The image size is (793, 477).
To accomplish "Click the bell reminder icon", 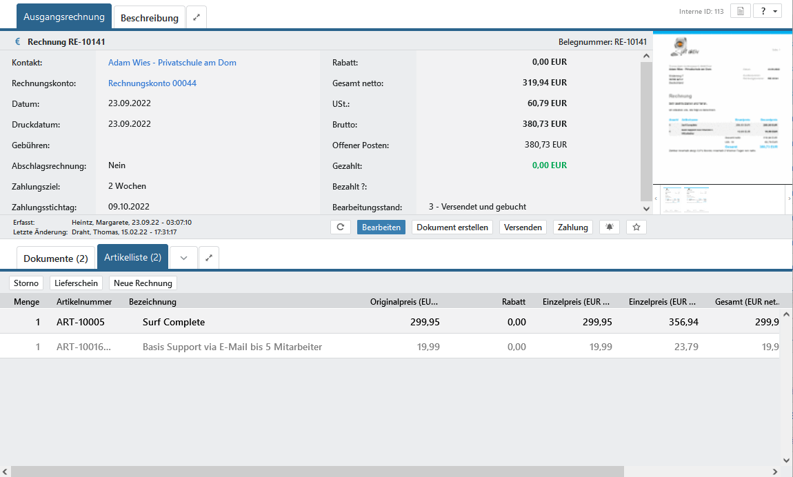I will tap(610, 227).
